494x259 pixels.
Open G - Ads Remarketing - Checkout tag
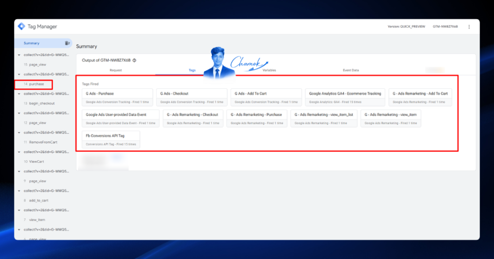pos(193,119)
